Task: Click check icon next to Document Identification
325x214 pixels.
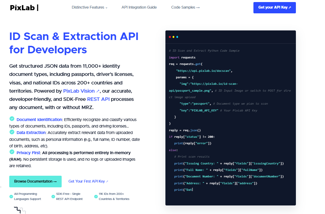Action: pyautogui.click(x=12, y=119)
